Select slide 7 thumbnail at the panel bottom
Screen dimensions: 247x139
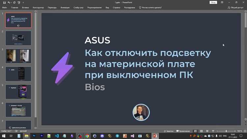(18, 125)
